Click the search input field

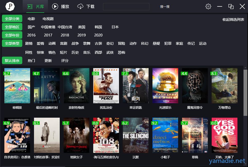126,7
